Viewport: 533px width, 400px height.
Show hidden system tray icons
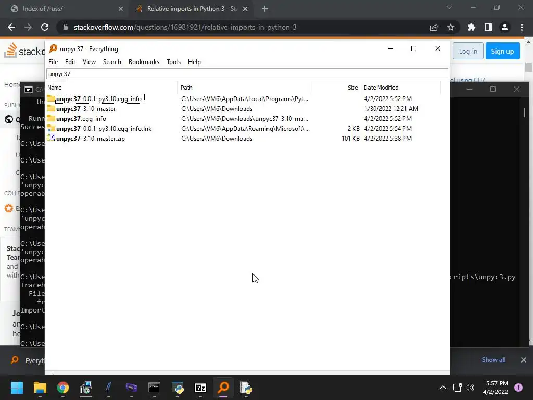tap(443, 387)
